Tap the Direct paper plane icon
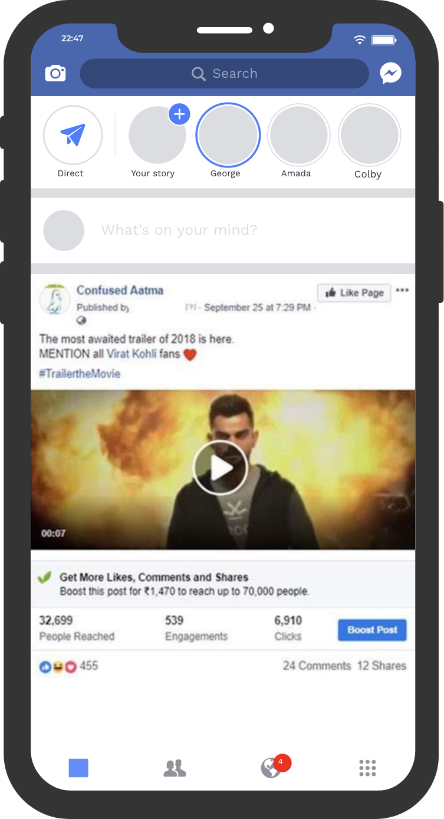 tap(73, 136)
